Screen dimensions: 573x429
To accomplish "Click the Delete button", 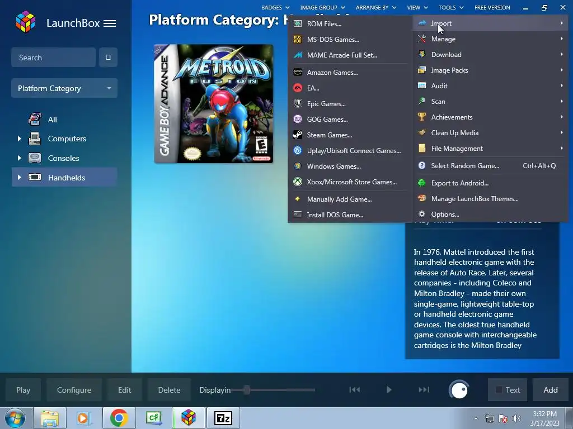I will point(169,390).
